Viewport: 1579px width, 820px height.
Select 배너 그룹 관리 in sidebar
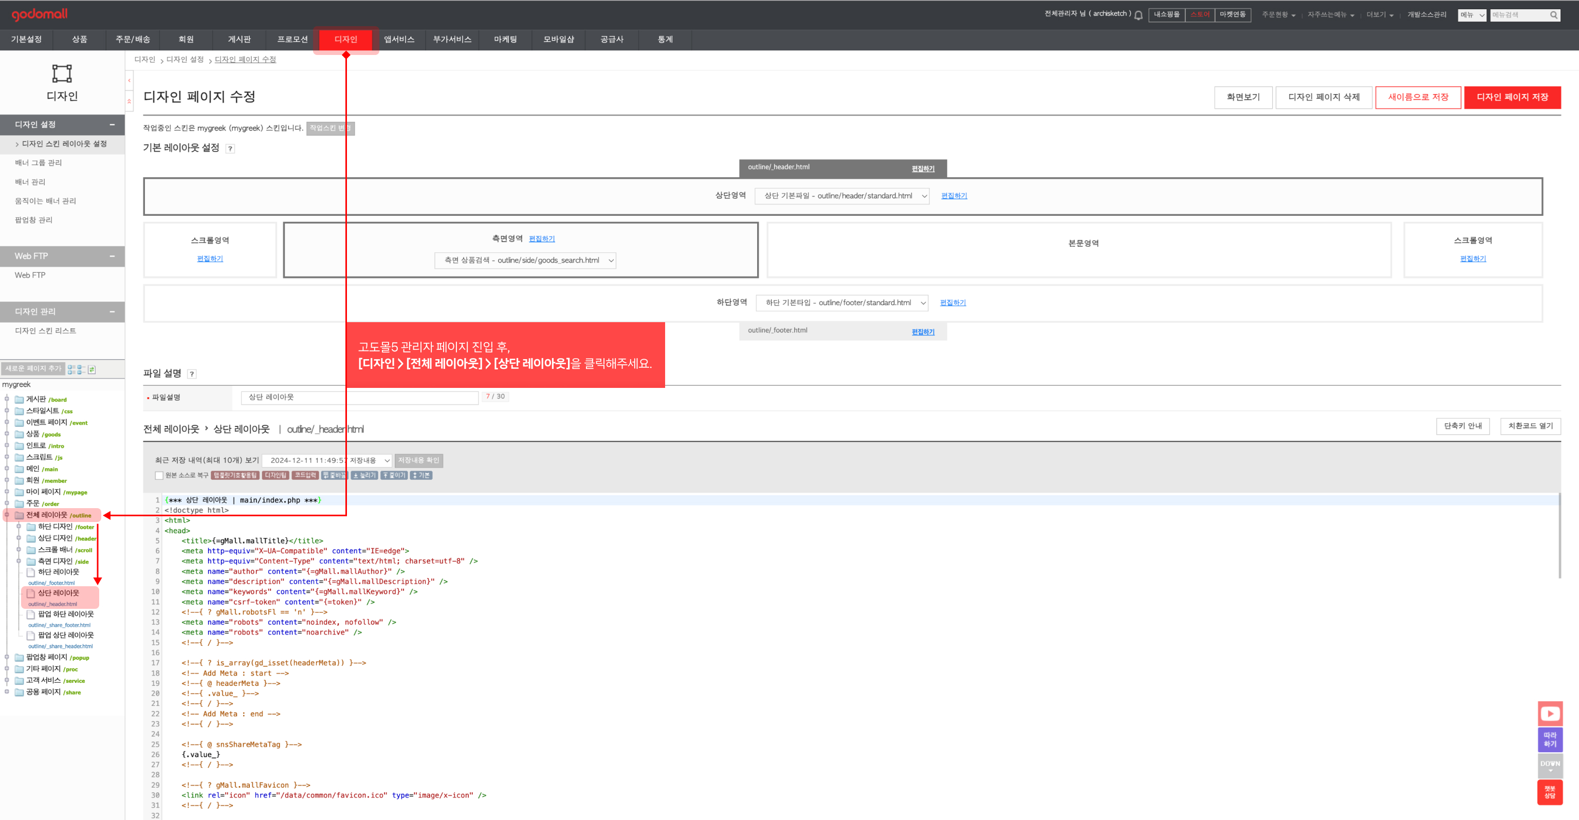[39, 163]
